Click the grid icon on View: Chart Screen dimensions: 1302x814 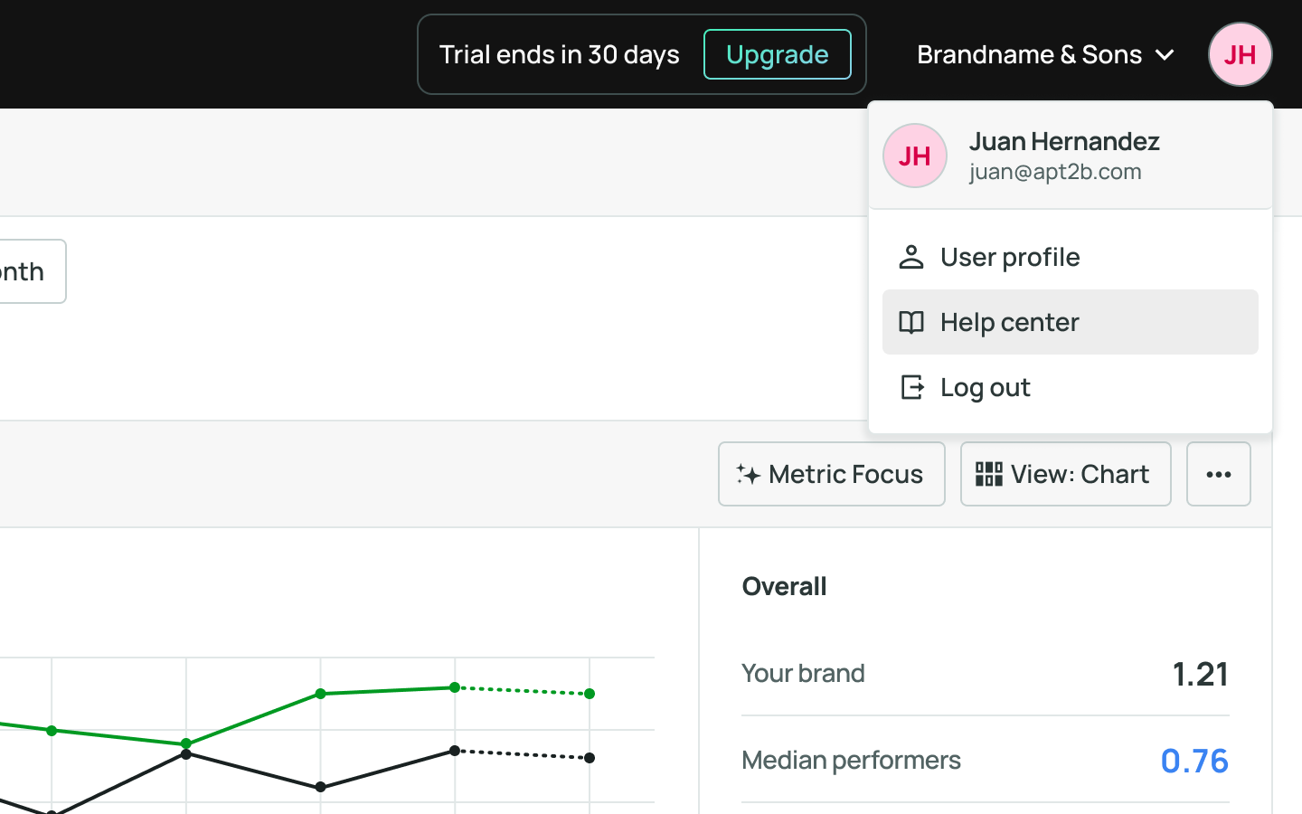click(x=988, y=474)
